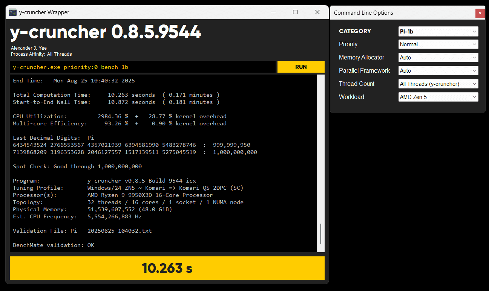Click the Start-to-End Wall Time line
The width and height of the screenshot is (489, 291).
[x=116, y=102]
